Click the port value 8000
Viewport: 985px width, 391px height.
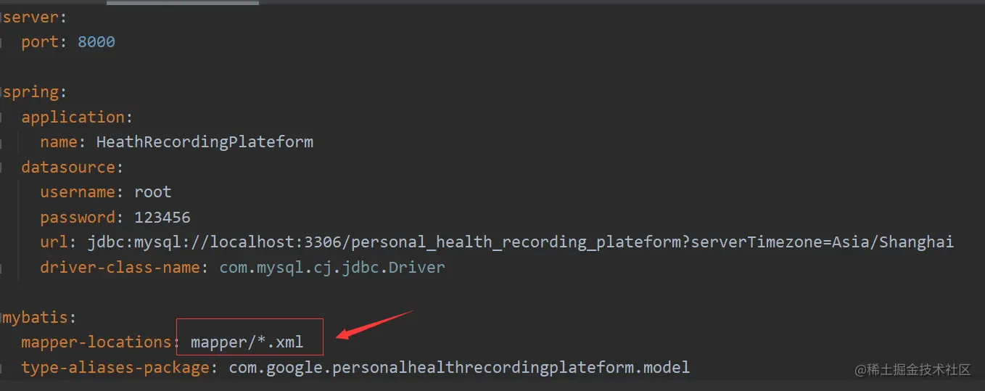96,42
